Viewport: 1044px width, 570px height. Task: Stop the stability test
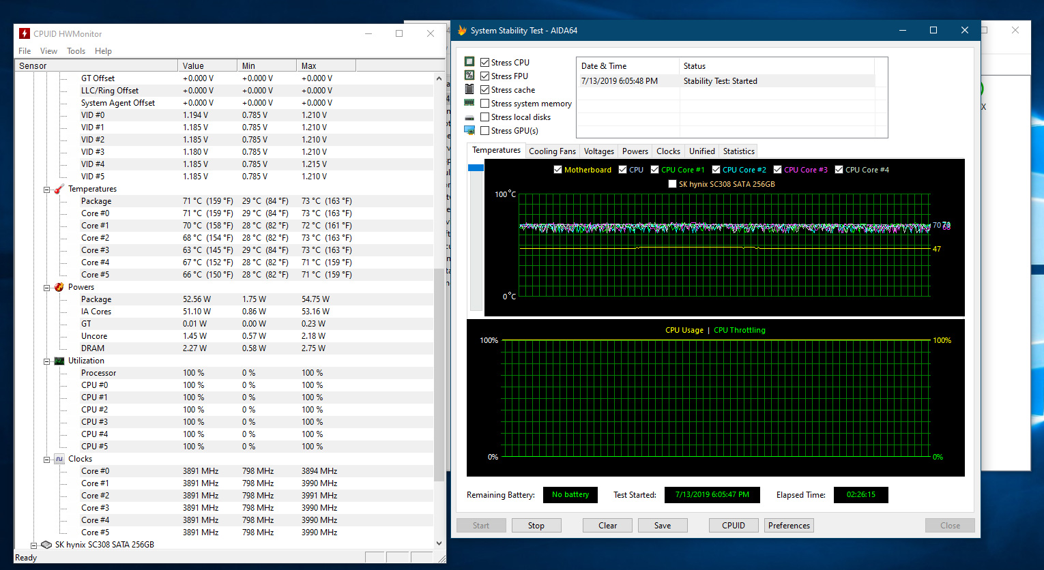tap(536, 526)
